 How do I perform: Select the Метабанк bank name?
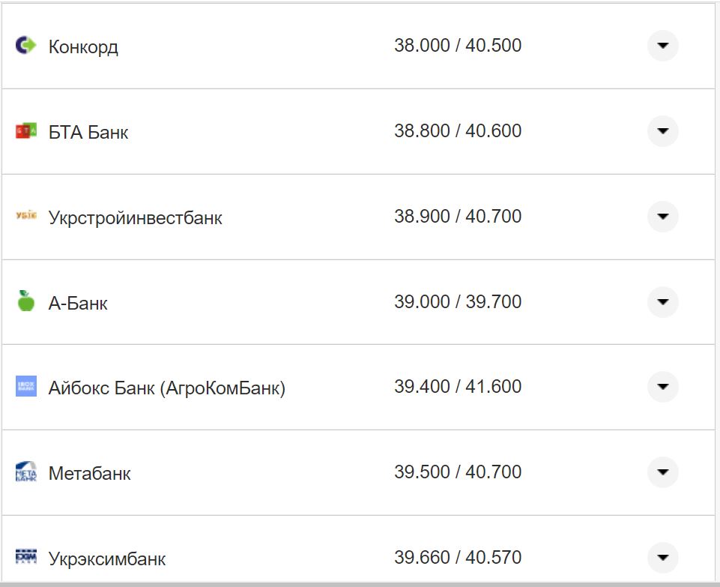[x=89, y=474]
